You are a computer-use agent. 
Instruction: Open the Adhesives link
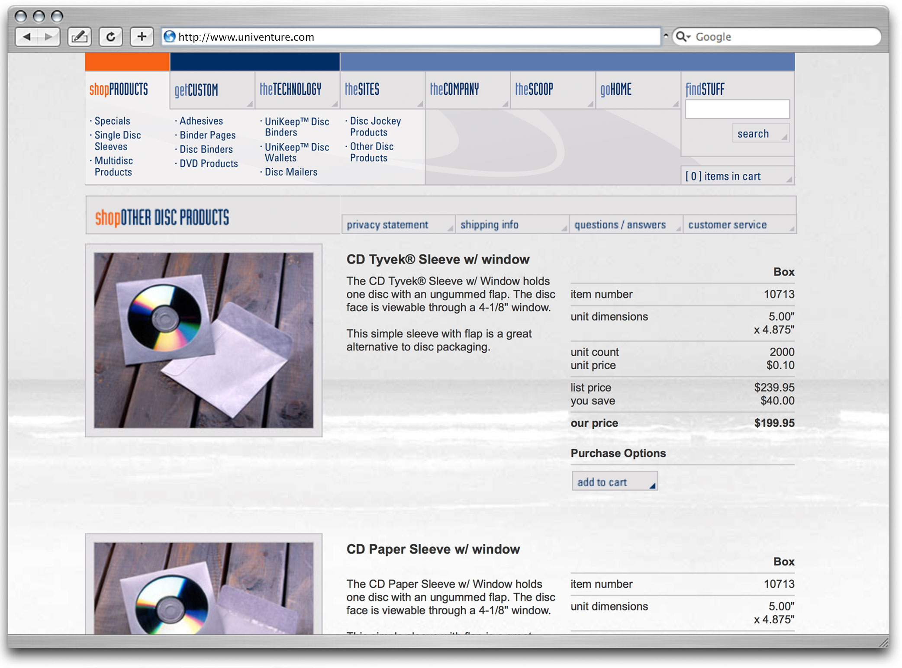tap(201, 121)
